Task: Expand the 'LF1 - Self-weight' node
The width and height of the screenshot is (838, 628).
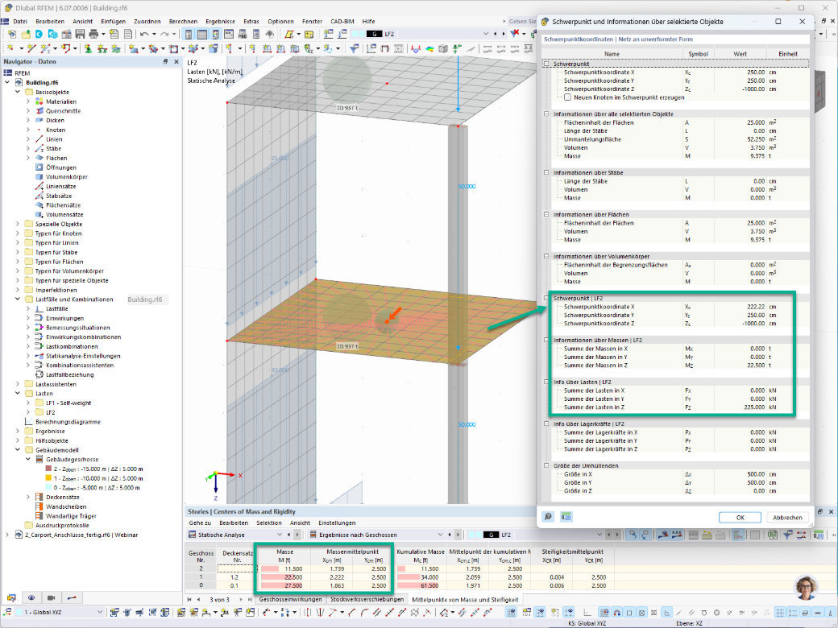Action: point(28,403)
